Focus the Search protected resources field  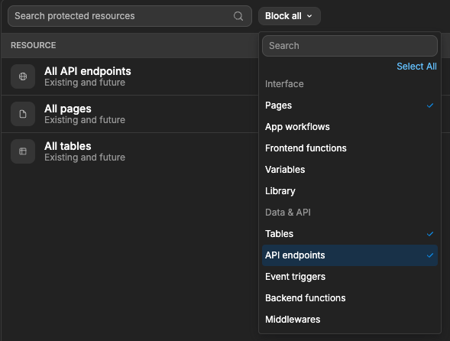click(x=130, y=16)
